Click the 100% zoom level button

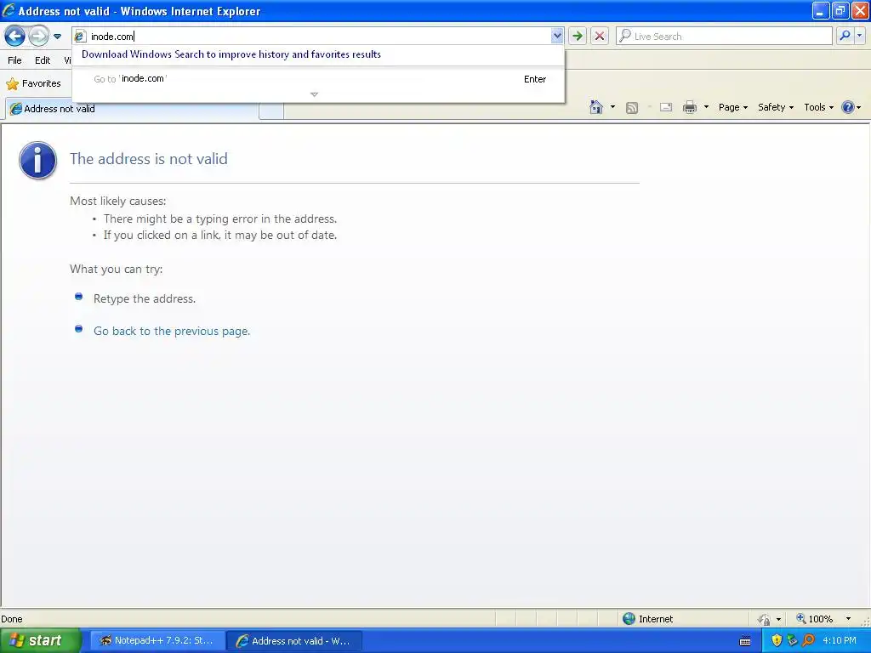coord(814,619)
